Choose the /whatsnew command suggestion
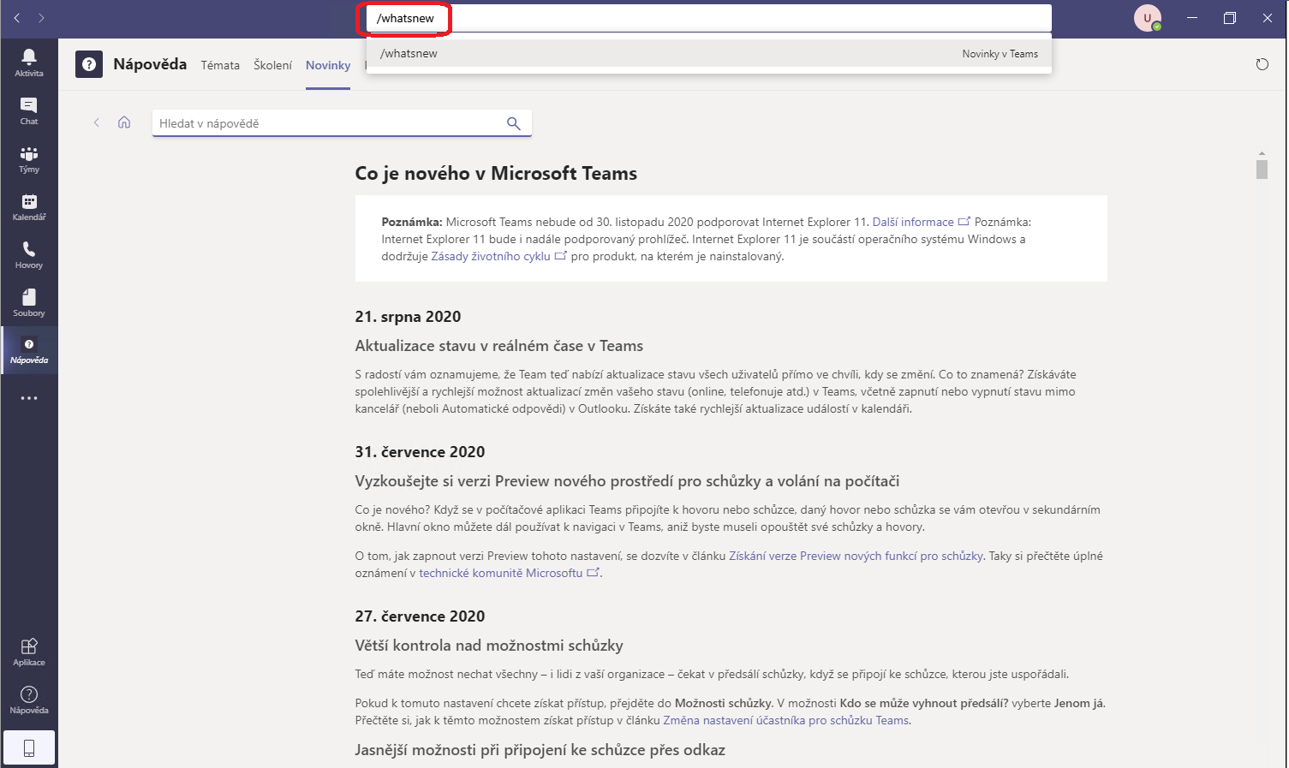This screenshot has height=768, width=1289. 709,53
